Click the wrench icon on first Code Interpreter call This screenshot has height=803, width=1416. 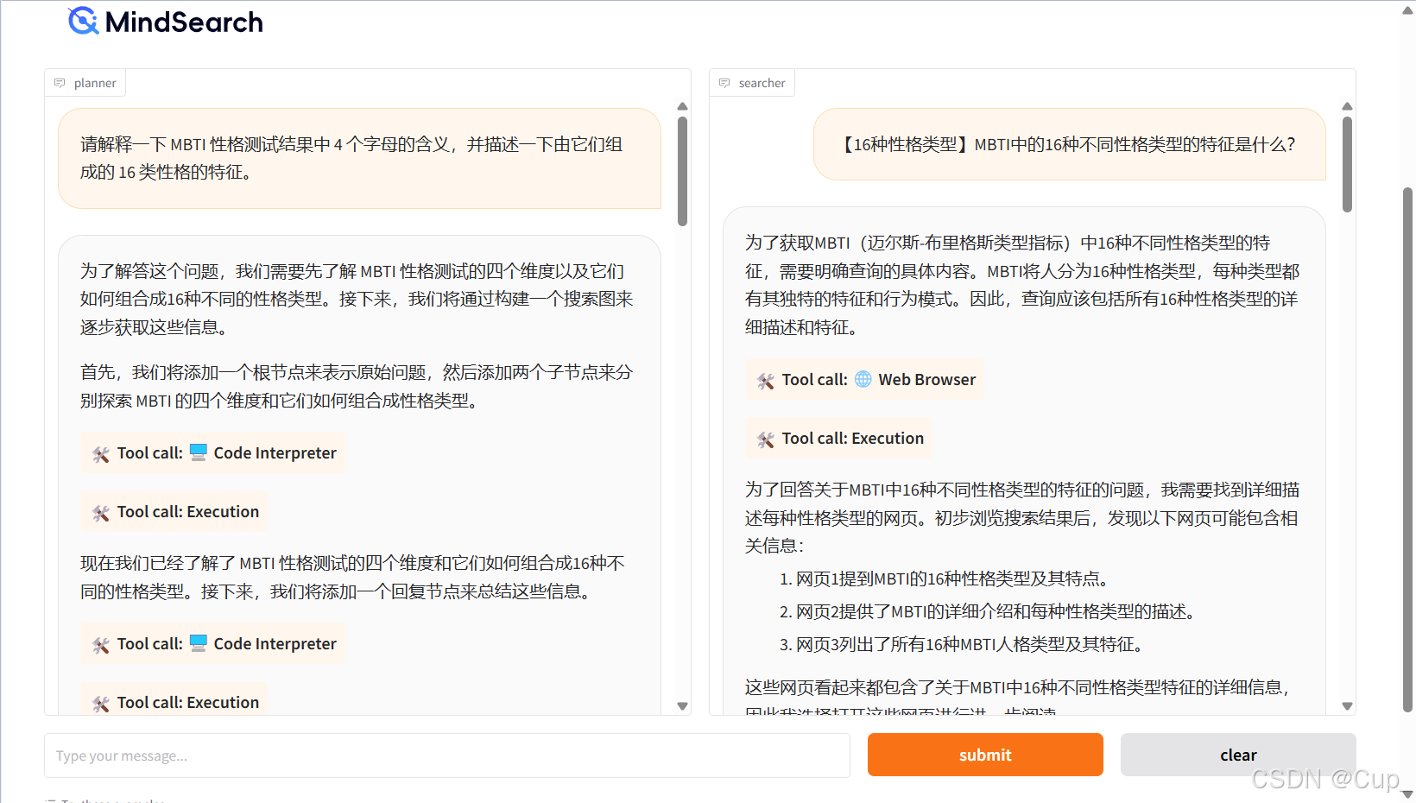click(100, 452)
